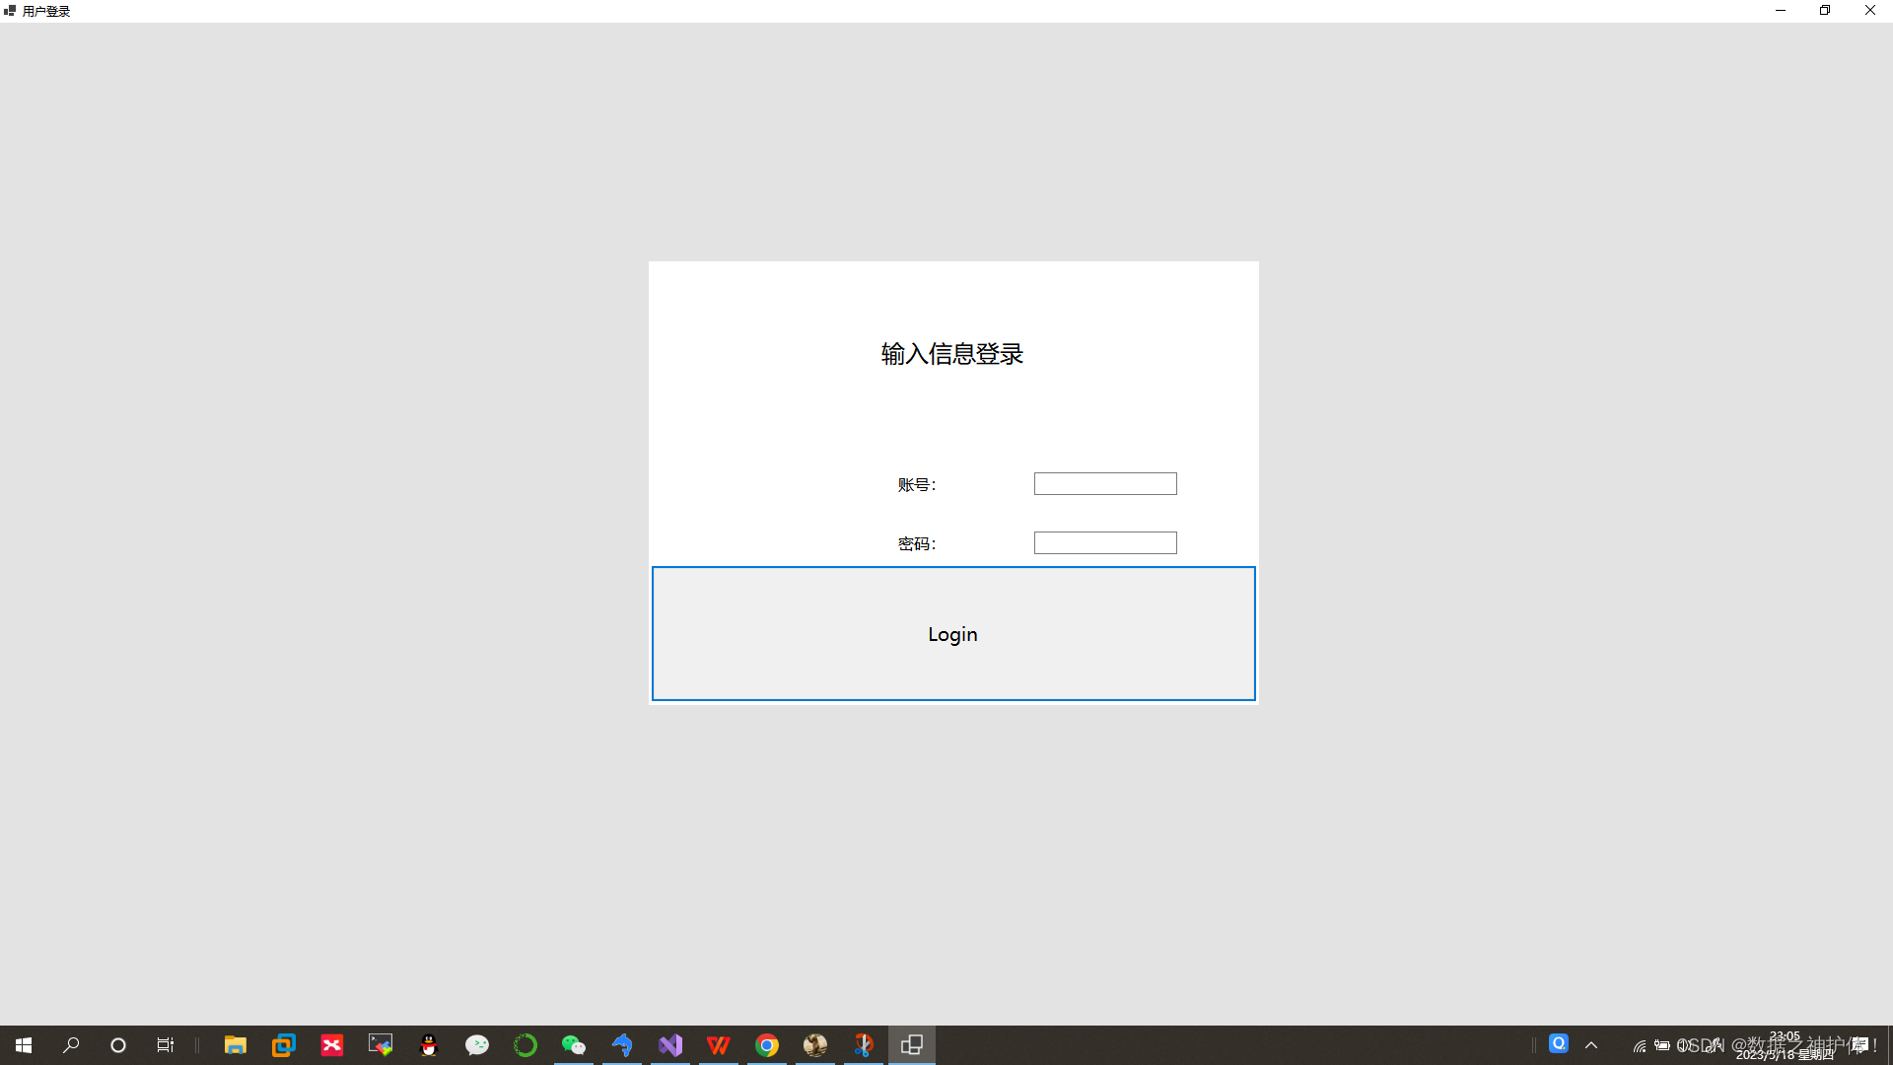Image resolution: width=1893 pixels, height=1065 pixels.
Task: Open Task View in taskbar
Action: click(x=166, y=1045)
